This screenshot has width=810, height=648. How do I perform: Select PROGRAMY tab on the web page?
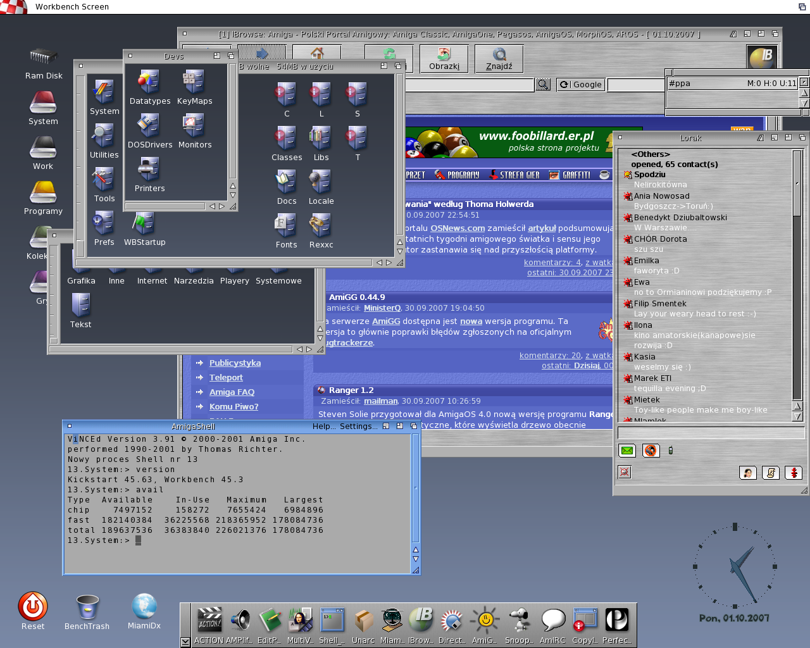[x=458, y=175]
